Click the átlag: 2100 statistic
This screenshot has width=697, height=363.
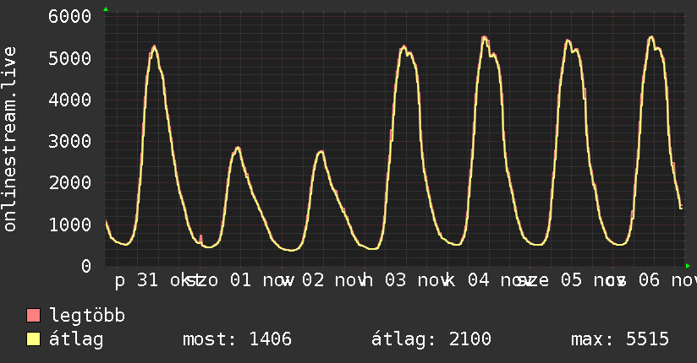point(431,339)
